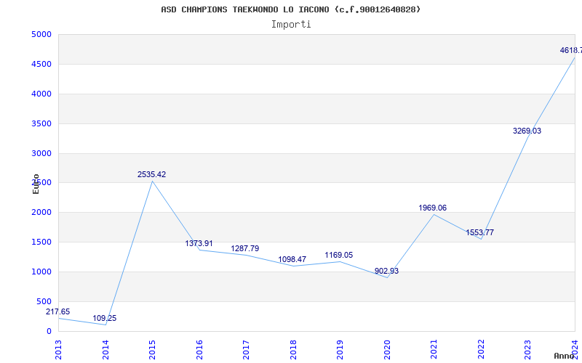
Task: Select the 2023 x-axis year label
Action: 528,350
